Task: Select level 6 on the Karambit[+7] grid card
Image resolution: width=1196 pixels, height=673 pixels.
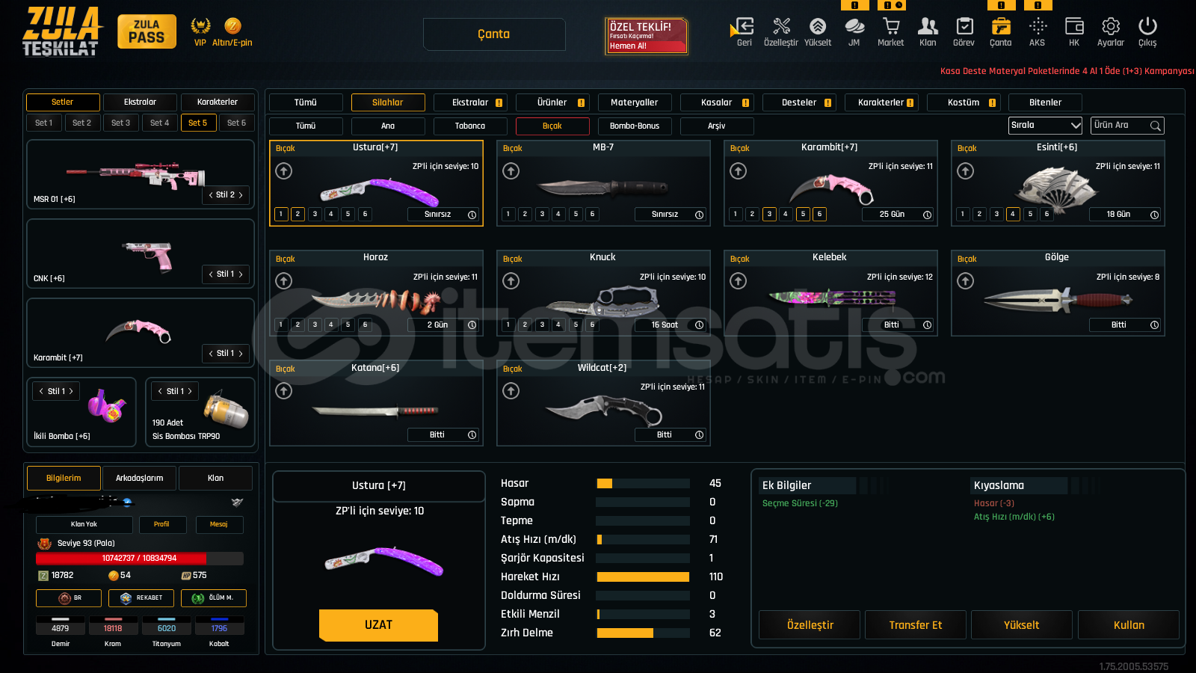Action: point(819,215)
